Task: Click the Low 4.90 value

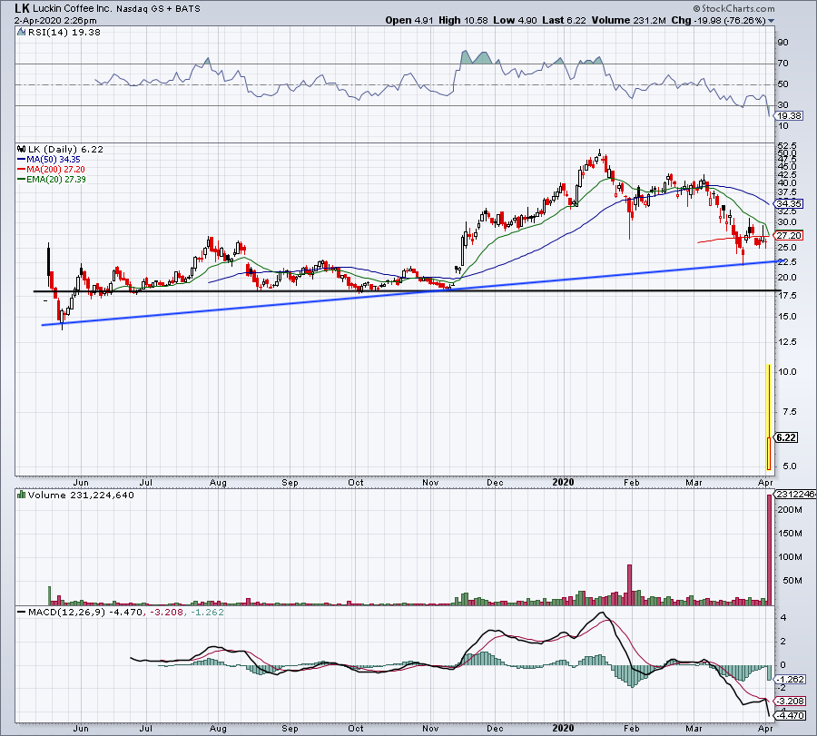Action: pos(515,20)
